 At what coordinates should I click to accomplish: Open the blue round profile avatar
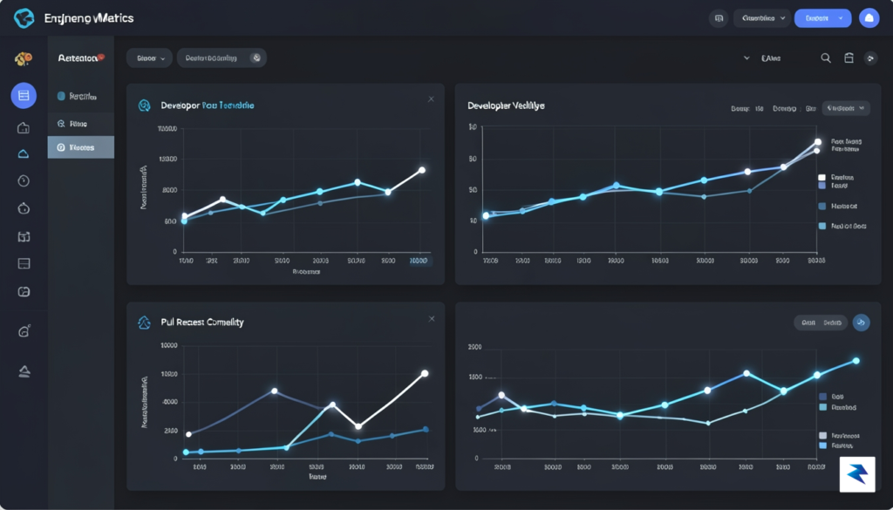coord(869,18)
